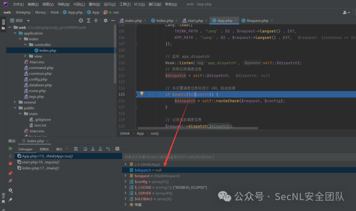This screenshot has width=356, height=211.
Task: Open database.php in project tree
Action: pos(40,85)
